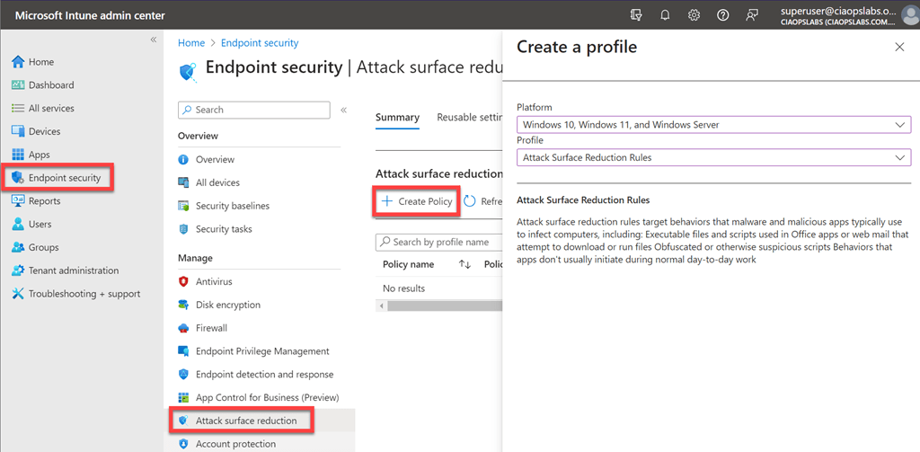Click the Endpoint security shield icon

18,178
